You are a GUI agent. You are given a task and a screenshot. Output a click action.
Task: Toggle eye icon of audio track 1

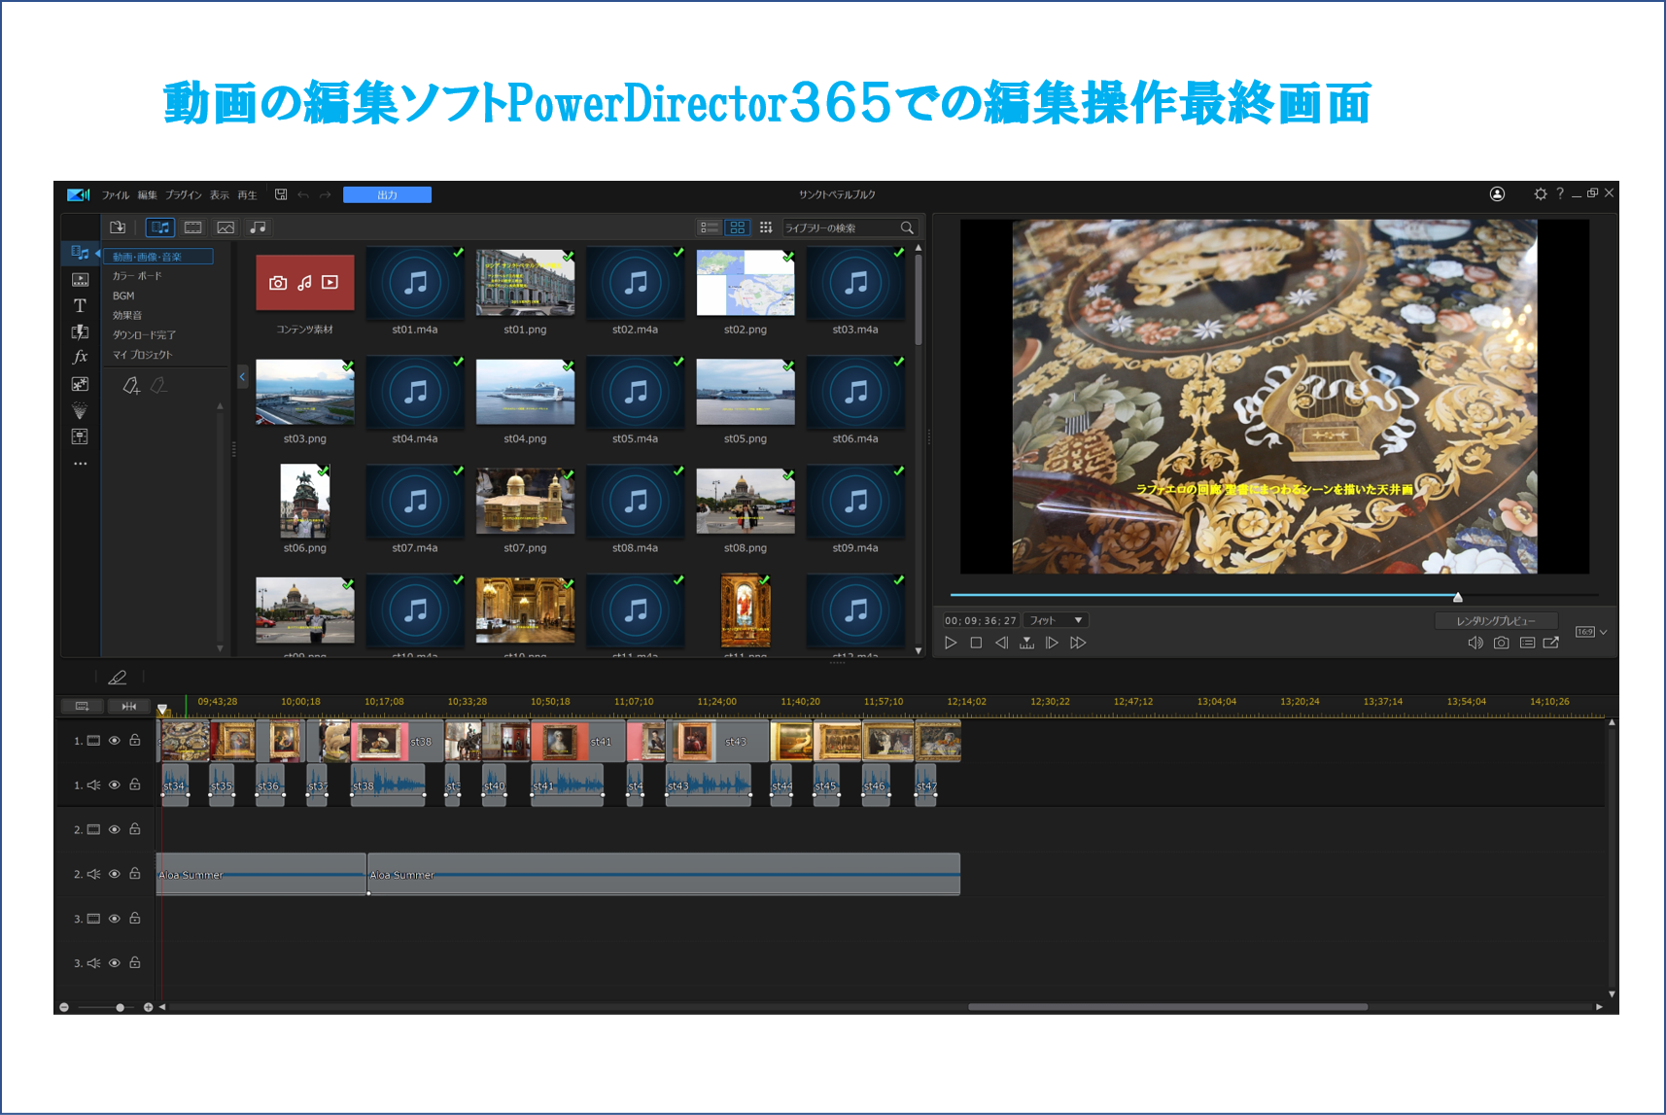click(115, 784)
